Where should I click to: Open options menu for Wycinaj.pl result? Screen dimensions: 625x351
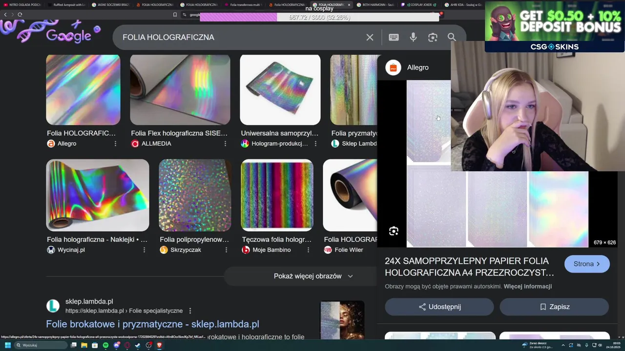click(144, 250)
